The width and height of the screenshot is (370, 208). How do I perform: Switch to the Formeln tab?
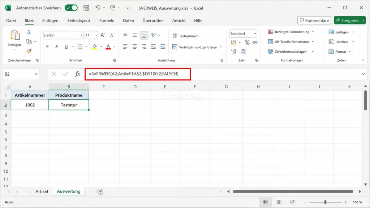point(107,21)
